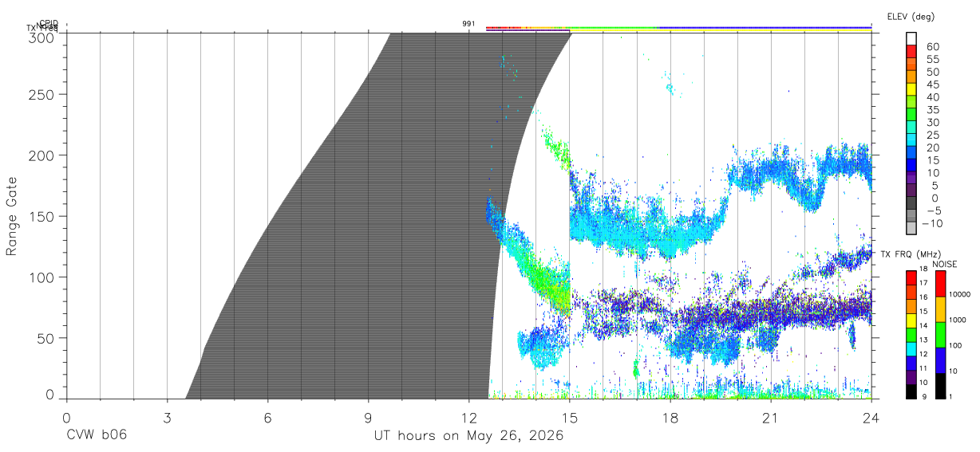Click x-axis tick label '9'

[x=368, y=419]
